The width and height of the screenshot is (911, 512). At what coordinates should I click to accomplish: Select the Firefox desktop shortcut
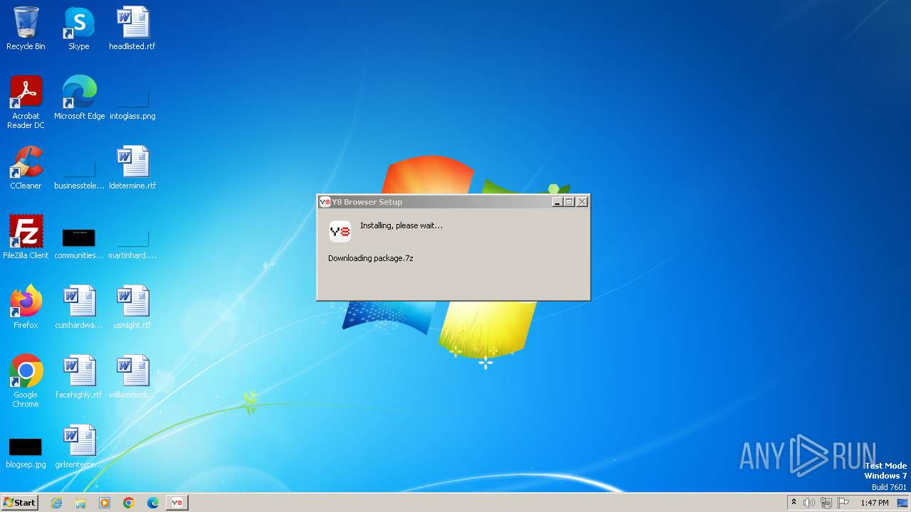26,307
